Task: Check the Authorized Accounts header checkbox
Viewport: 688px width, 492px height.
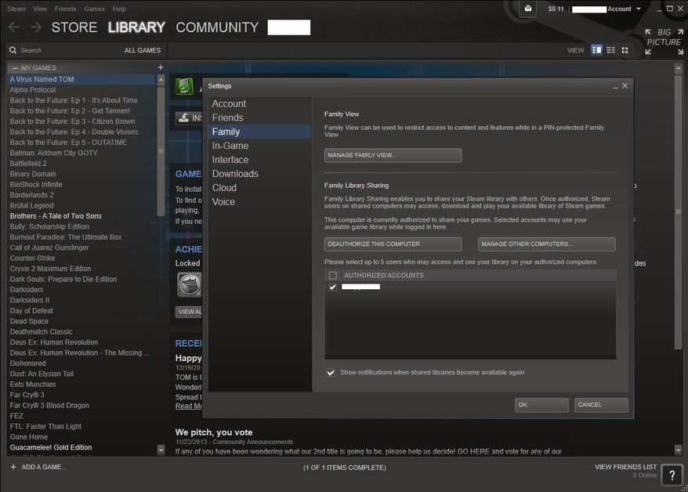Action: 332,275
